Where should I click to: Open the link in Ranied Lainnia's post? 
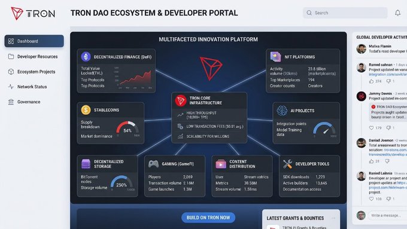click(388, 185)
